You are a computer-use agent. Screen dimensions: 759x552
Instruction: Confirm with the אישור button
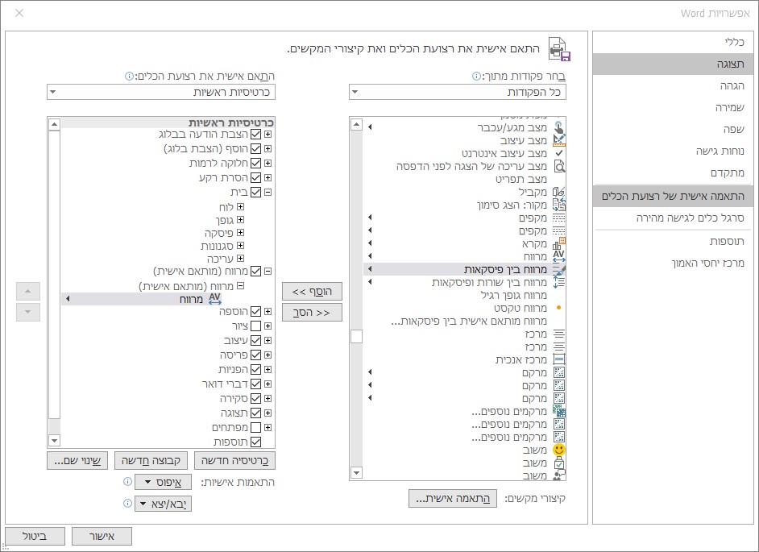point(102,536)
